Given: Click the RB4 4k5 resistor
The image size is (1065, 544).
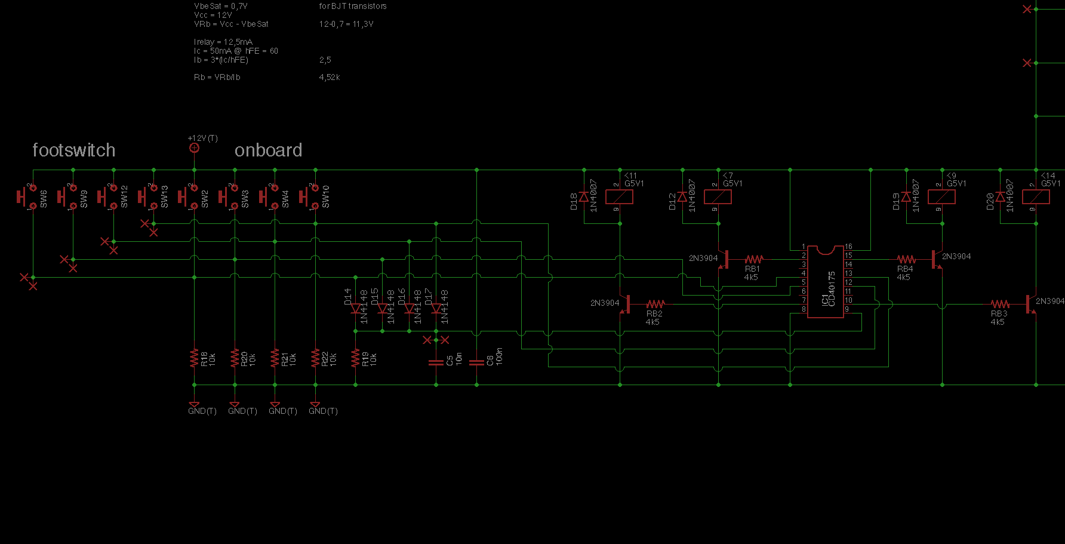Looking at the screenshot, I should 906,259.
